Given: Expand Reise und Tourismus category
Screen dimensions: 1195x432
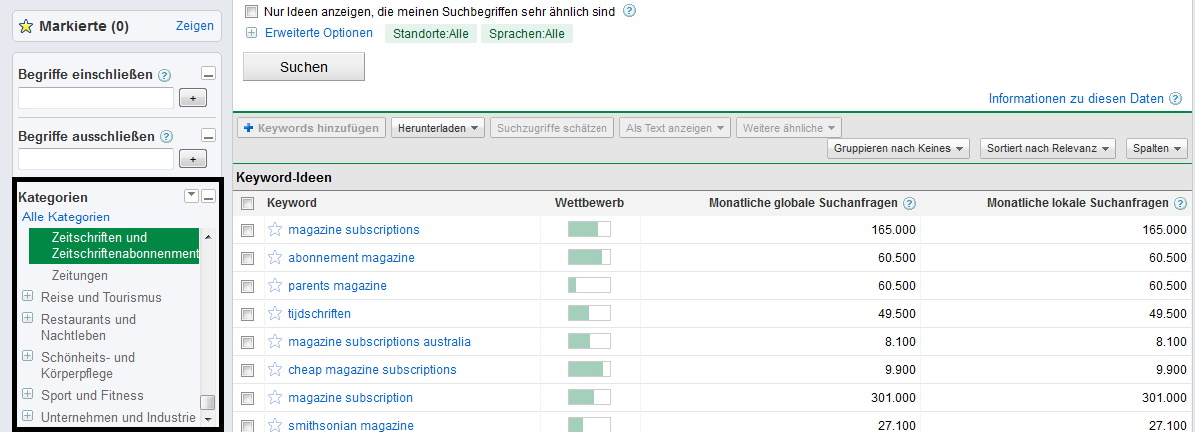Looking at the screenshot, I should click(x=27, y=296).
